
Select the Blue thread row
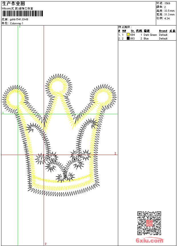click(146, 39)
